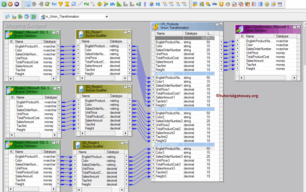Click the XML Source Qualifier icon
This screenshot has width=306, height=192.
(x=165, y=4)
